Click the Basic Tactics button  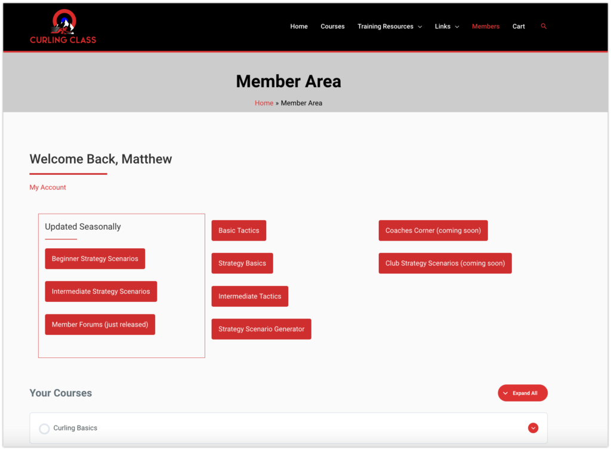(239, 230)
